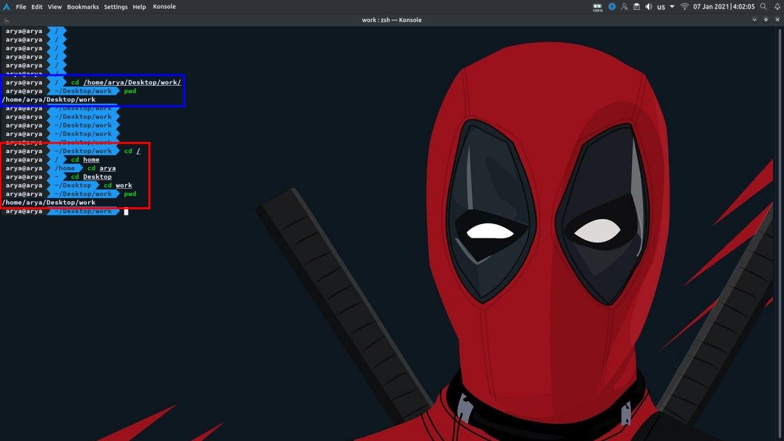This screenshot has width=784, height=441.
Task: Open the Bookmarks menu
Action: pos(83,7)
